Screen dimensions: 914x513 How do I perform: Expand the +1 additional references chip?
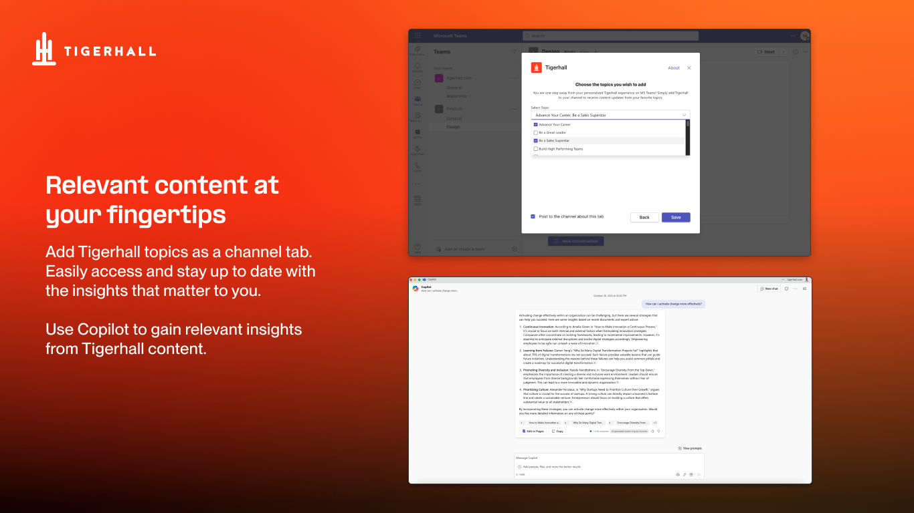(x=655, y=422)
